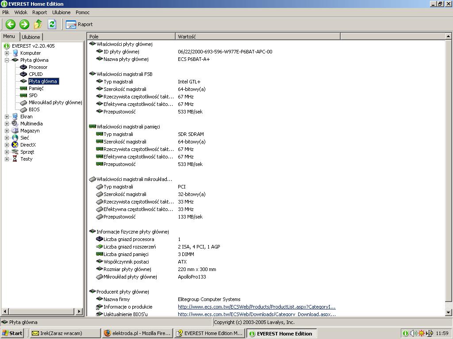
Task: Go up one level with folder arrow icon
Action: point(38,24)
